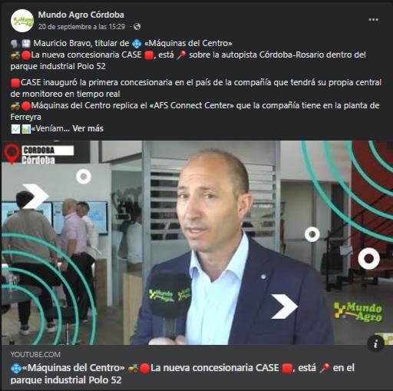This screenshot has height=391, width=393.
Task: Click the public globe audience icon
Action: pos(137,26)
